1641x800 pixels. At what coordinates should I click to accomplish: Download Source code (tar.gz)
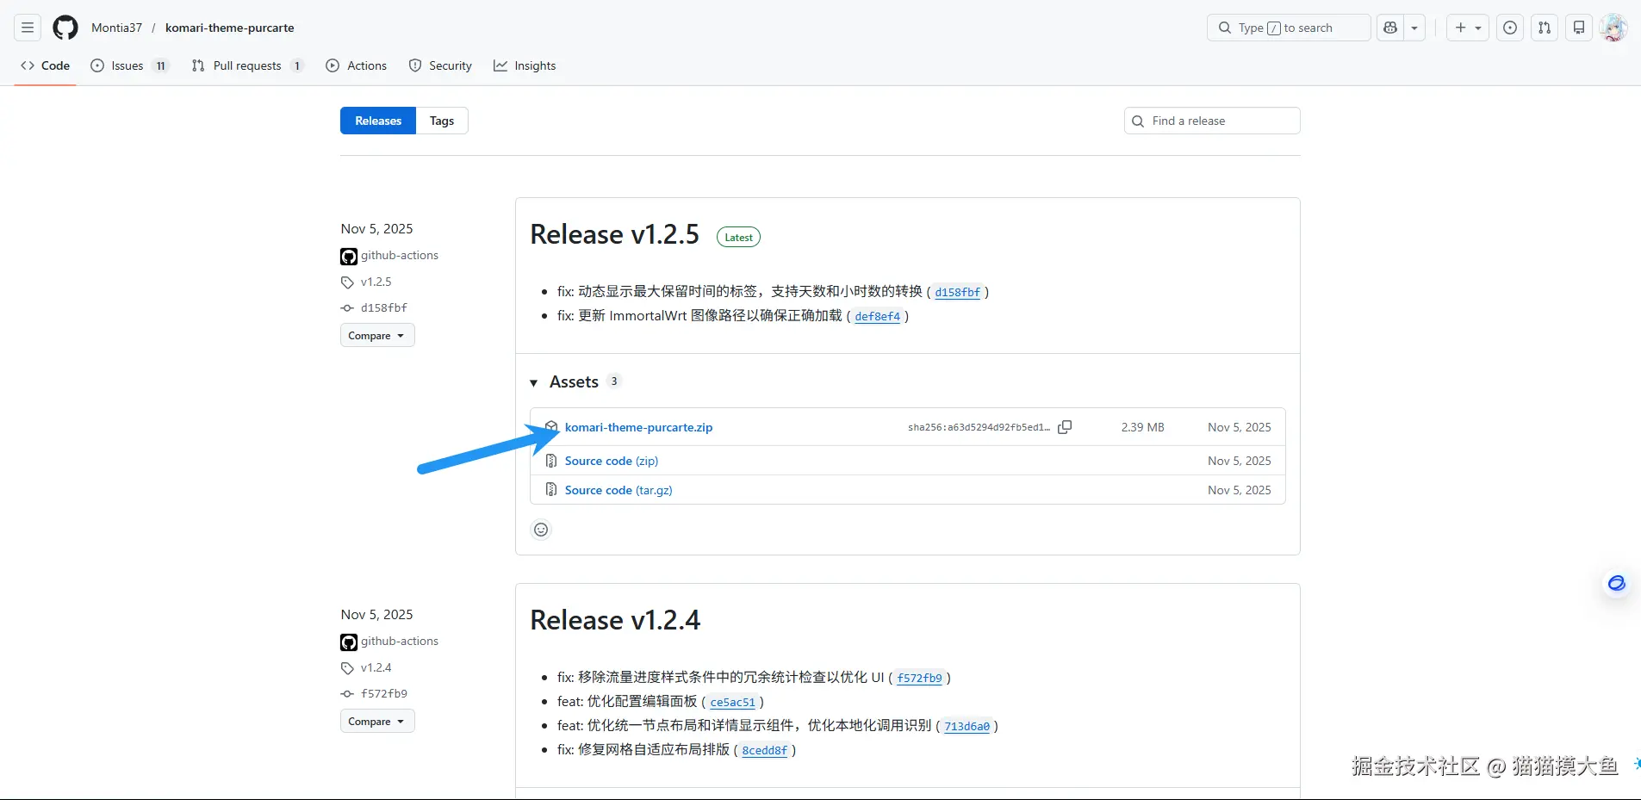[x=618, y=490]
